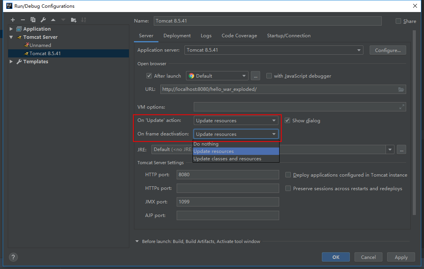Click the Move Up arrow icon
This screenshot has height=269, width=424.
click(x=53, y=20)
